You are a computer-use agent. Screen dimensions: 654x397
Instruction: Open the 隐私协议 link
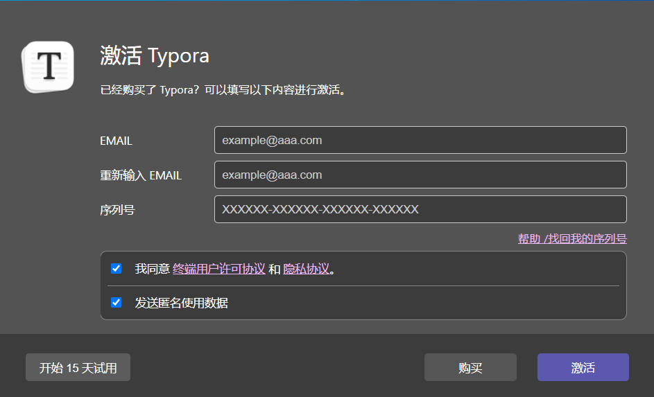306,269
